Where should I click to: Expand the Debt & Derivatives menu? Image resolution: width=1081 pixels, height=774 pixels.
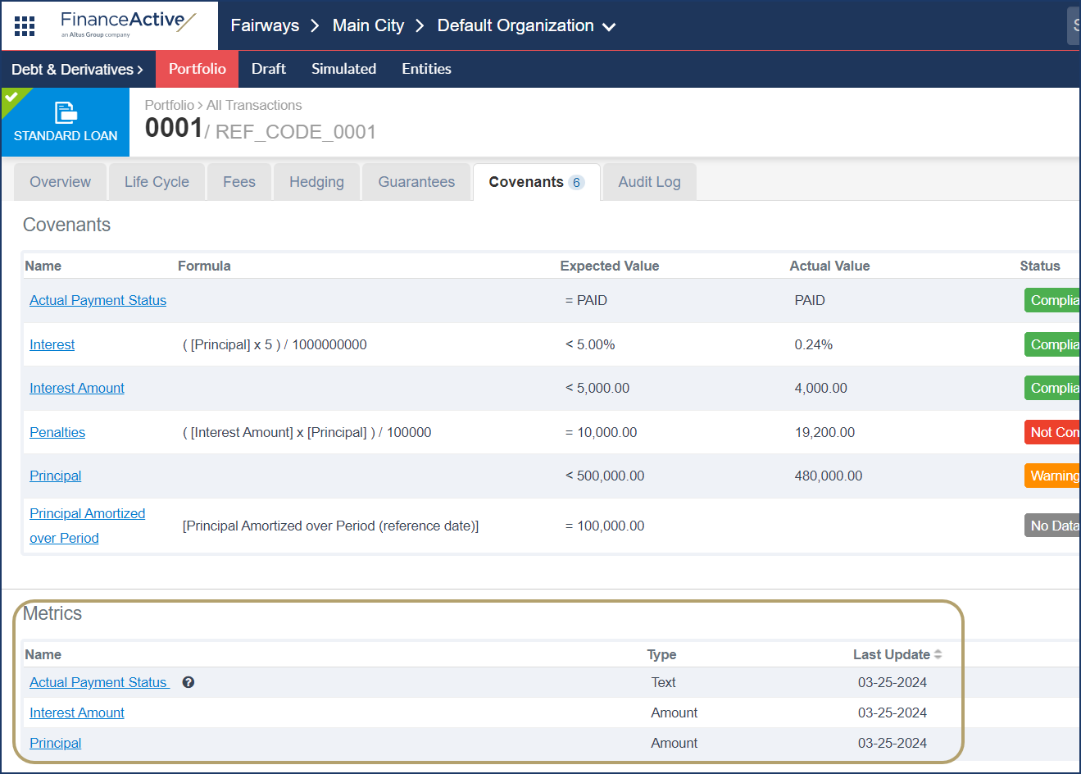[77, 70]
